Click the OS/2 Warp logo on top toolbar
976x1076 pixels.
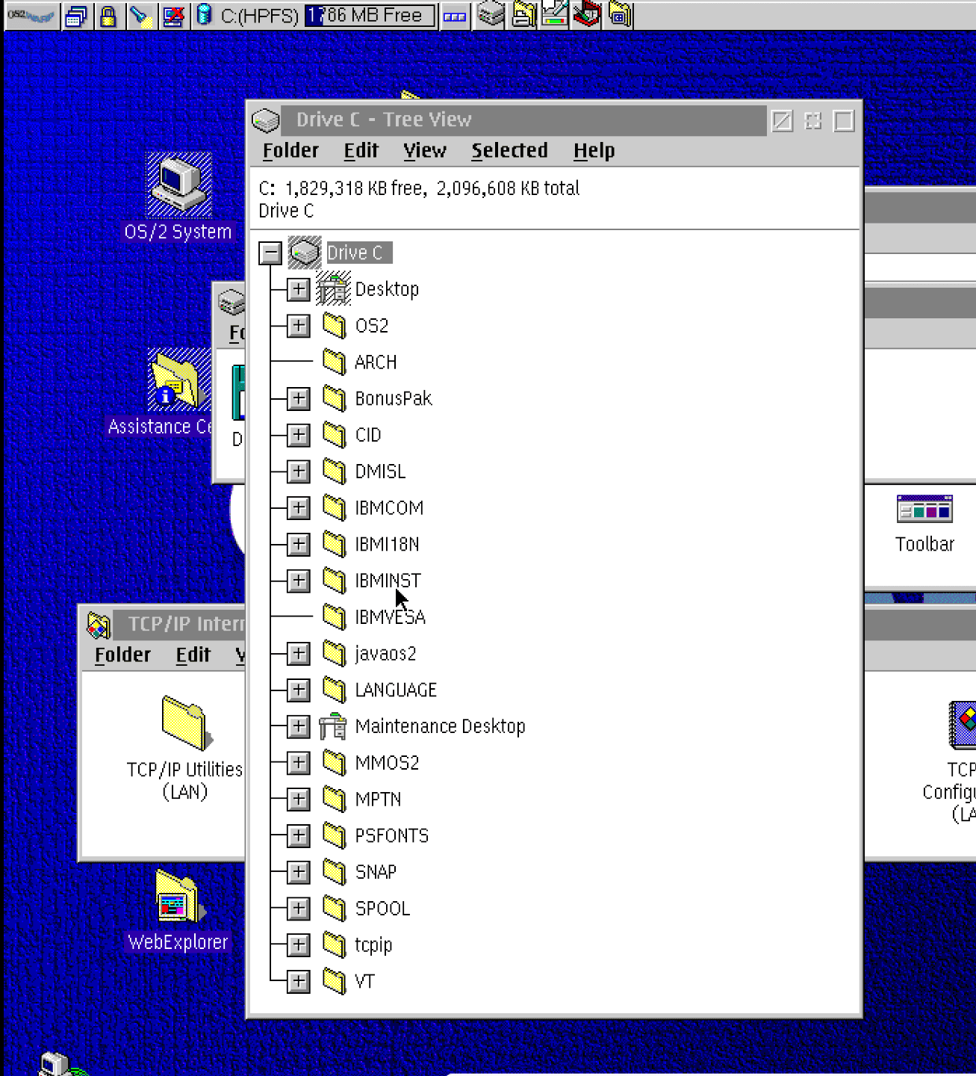30,15
